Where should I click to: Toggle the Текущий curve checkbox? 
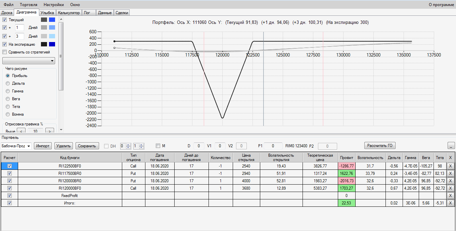click(4, 20)
